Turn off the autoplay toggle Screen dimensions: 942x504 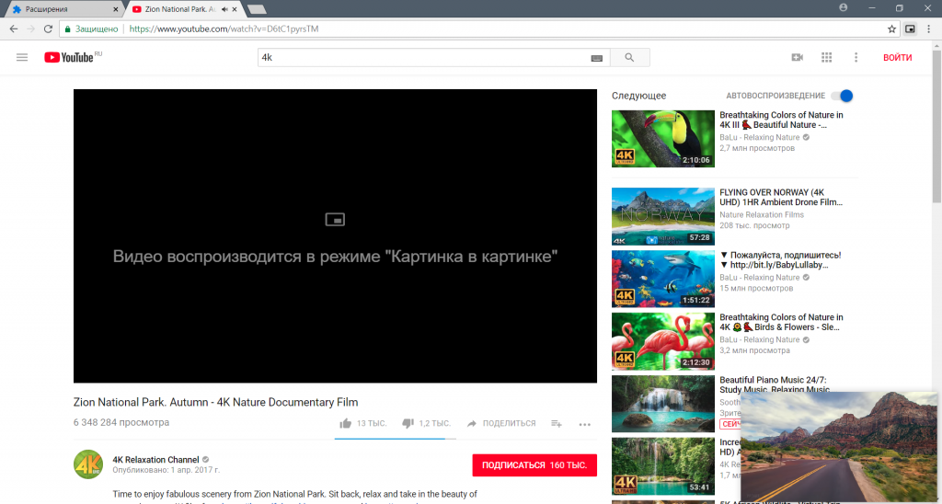pos(842,96)
